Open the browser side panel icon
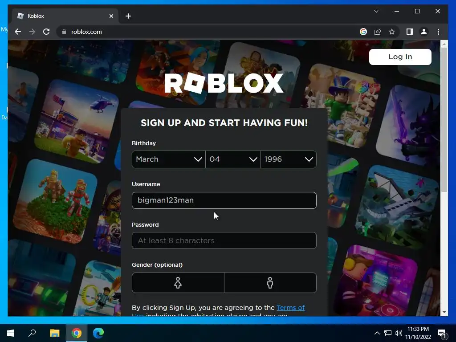Screen dimensions: 456x342 [410, 32]
